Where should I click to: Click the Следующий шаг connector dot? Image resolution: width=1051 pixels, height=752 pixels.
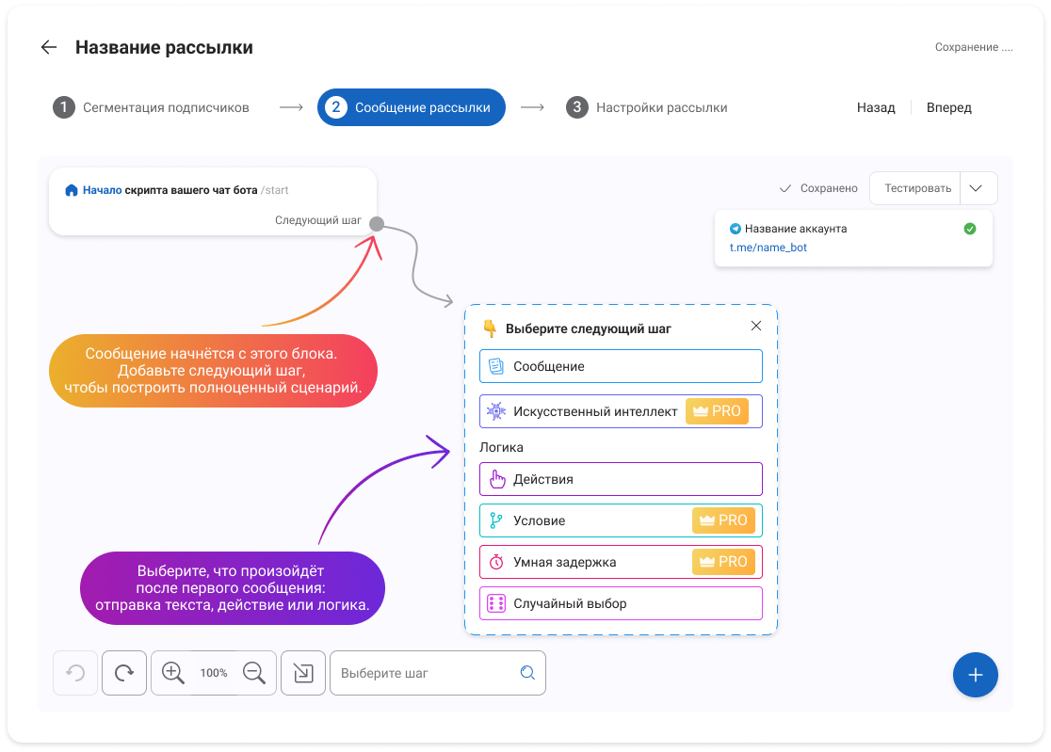click(377, 224)
